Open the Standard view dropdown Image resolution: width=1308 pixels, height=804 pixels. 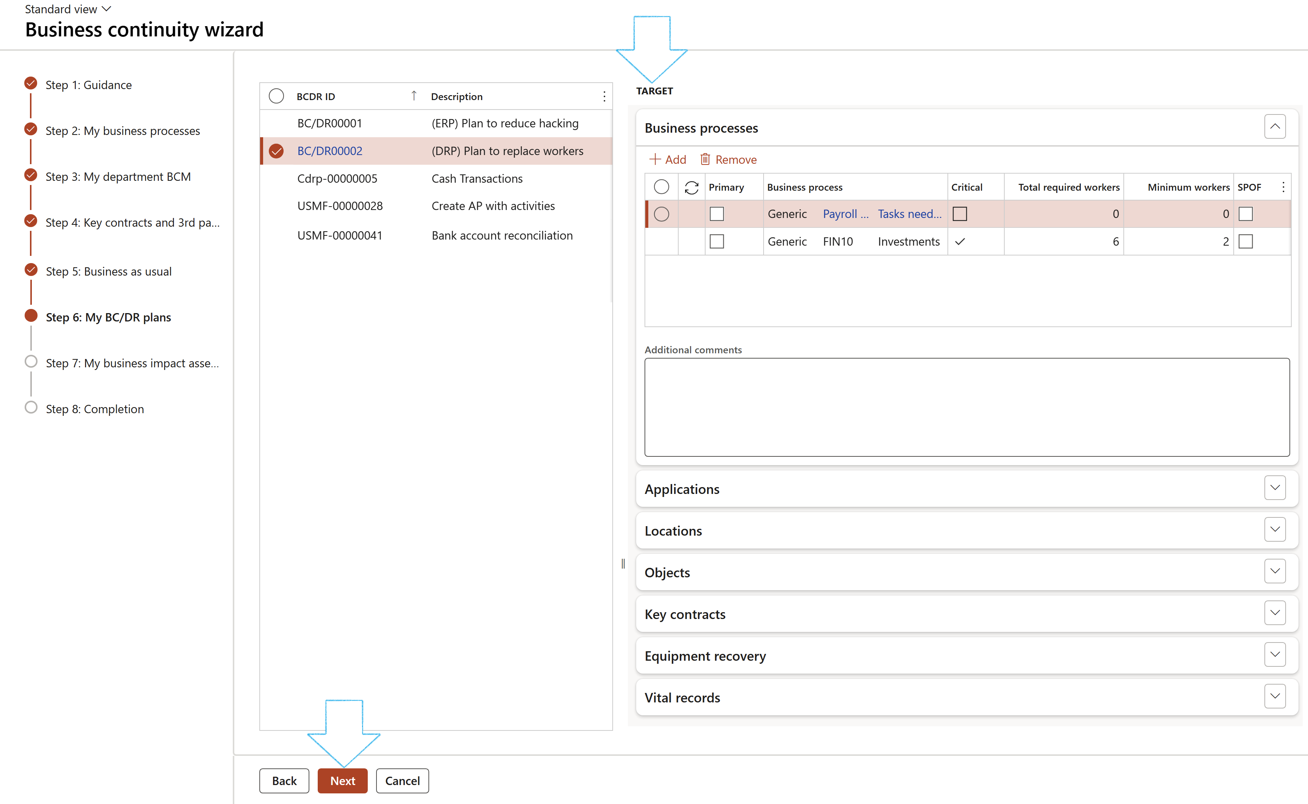(x=68, y=9)
